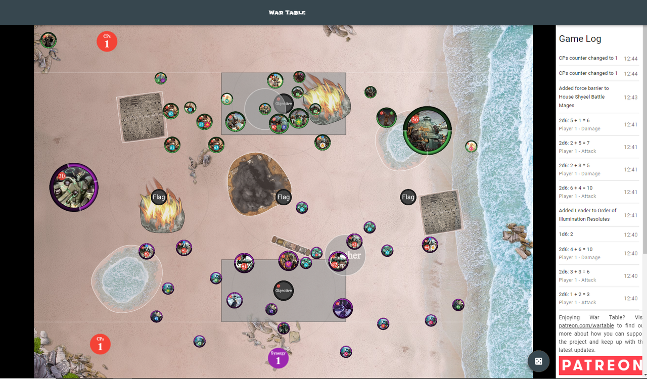Click the Objective marker in the bottom zone
The height and width of the screenshot is (379, 647).
[x=284, y=291]
